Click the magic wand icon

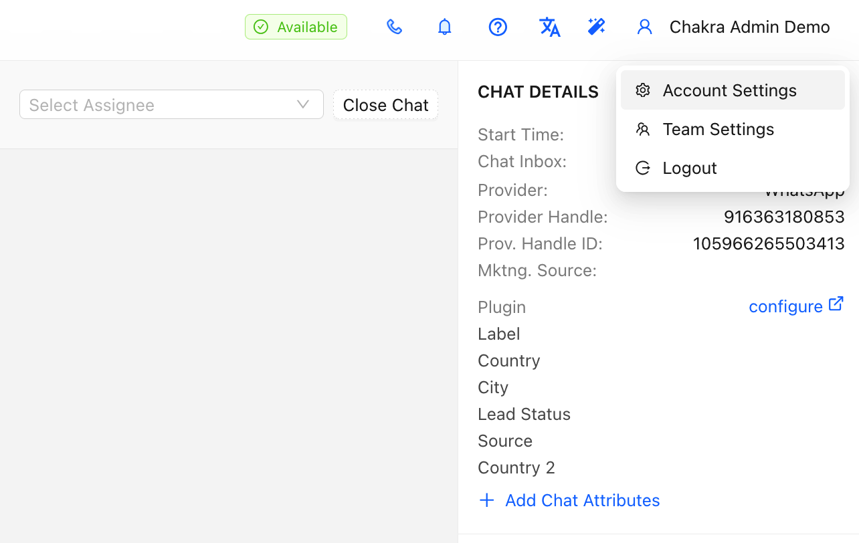click(596, 27)
